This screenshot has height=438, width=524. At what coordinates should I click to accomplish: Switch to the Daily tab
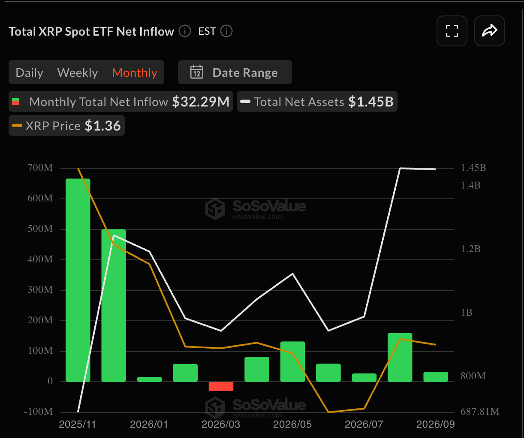coord(30,73)
